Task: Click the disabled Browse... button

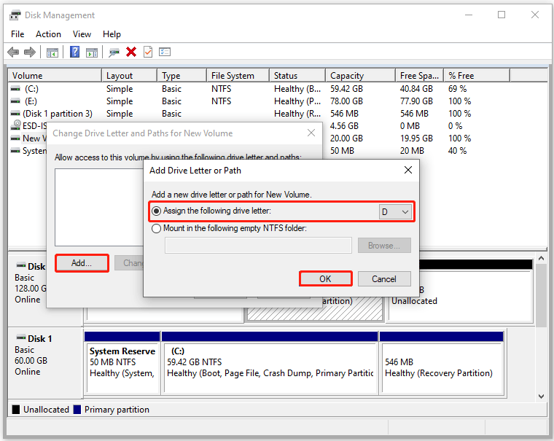Action: 384,245
